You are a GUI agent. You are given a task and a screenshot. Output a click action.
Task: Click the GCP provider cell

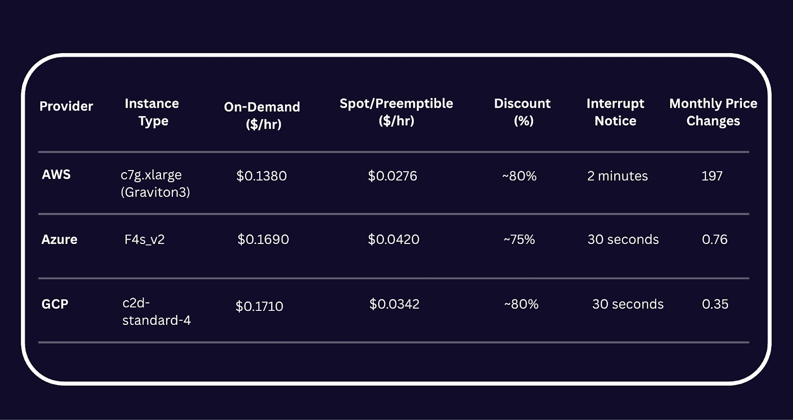(x=55, y=304)
